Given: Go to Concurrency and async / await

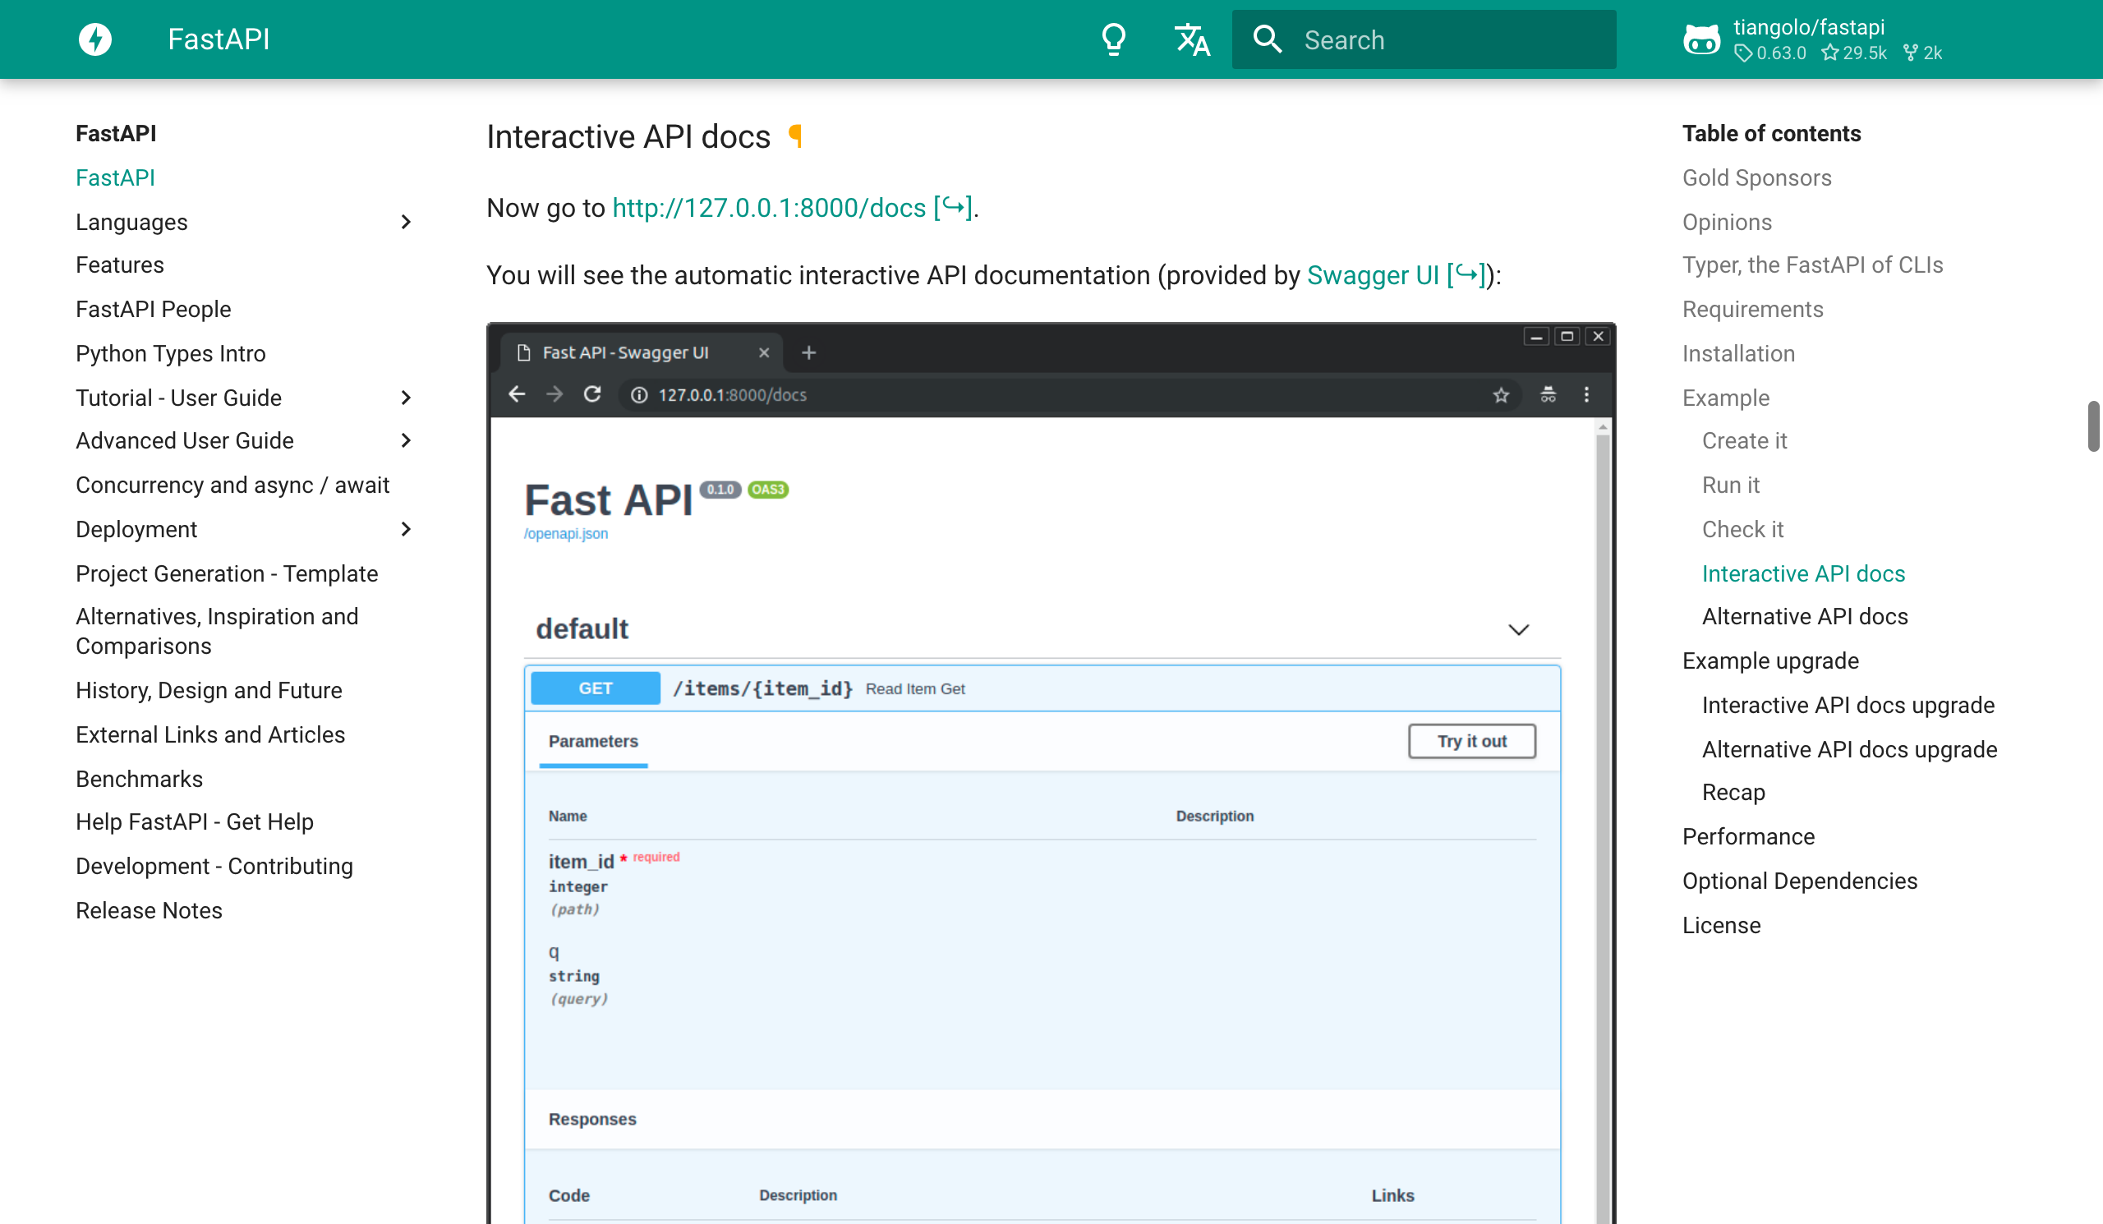Looking at the screenshot, I should [232, 485].
